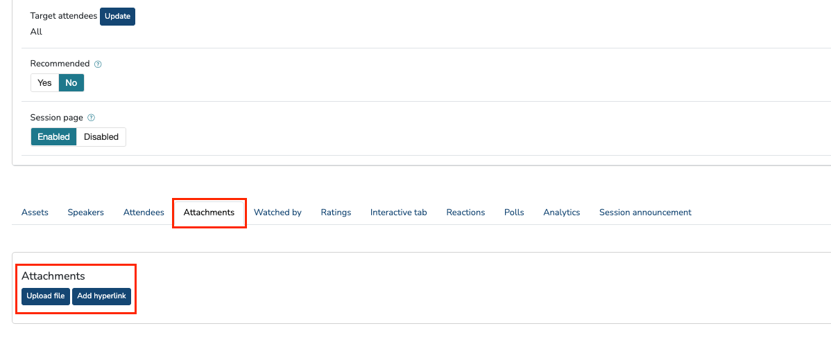Go to the Attendees tab
The image size is (831, 344).
click(x=144, y=212)
